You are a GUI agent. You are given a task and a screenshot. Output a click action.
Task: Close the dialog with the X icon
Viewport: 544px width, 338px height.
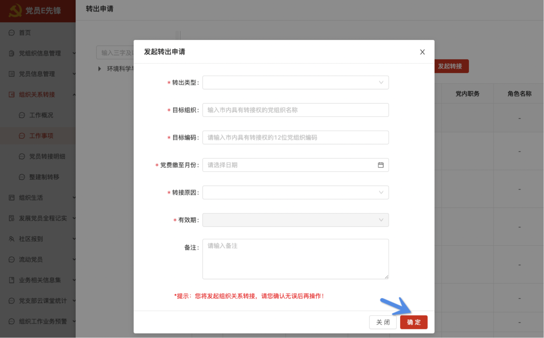pyautogui.click(x=422, y=52)
